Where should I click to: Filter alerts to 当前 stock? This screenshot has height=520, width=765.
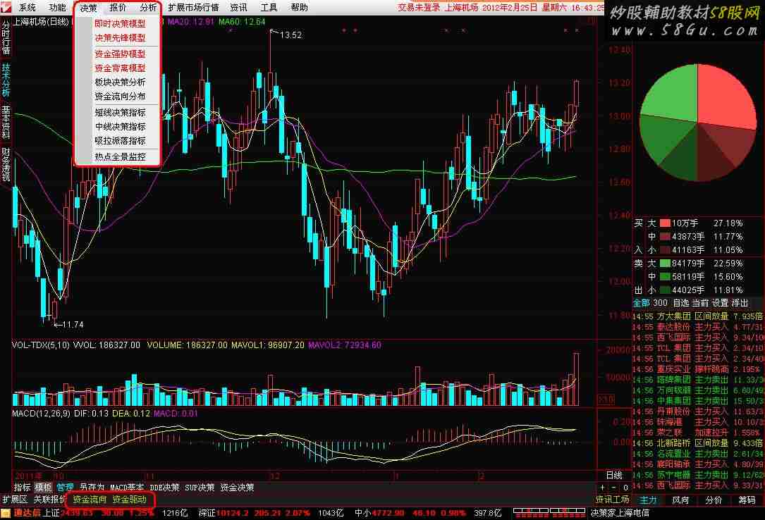point(700,303)
